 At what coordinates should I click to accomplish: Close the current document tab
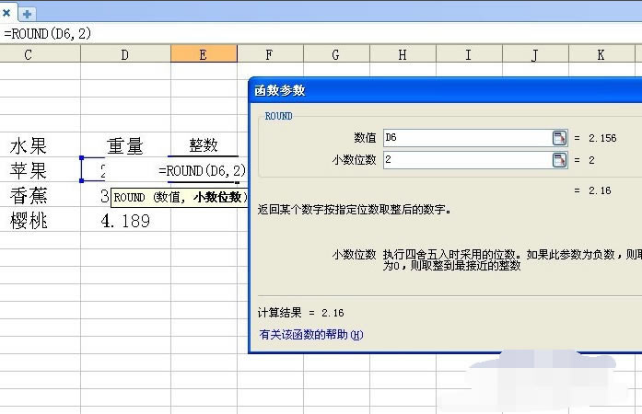[x=6, y=13]
